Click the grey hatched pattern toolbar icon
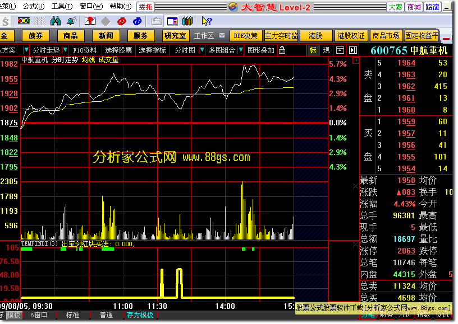The width and height of the screenshot is (458, 324). (x=40, y=21)
